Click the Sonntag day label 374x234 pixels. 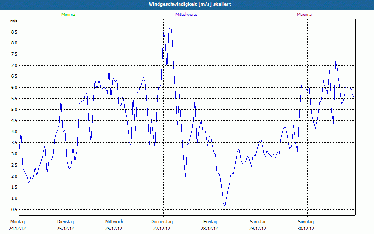click(x=306, y=222)
